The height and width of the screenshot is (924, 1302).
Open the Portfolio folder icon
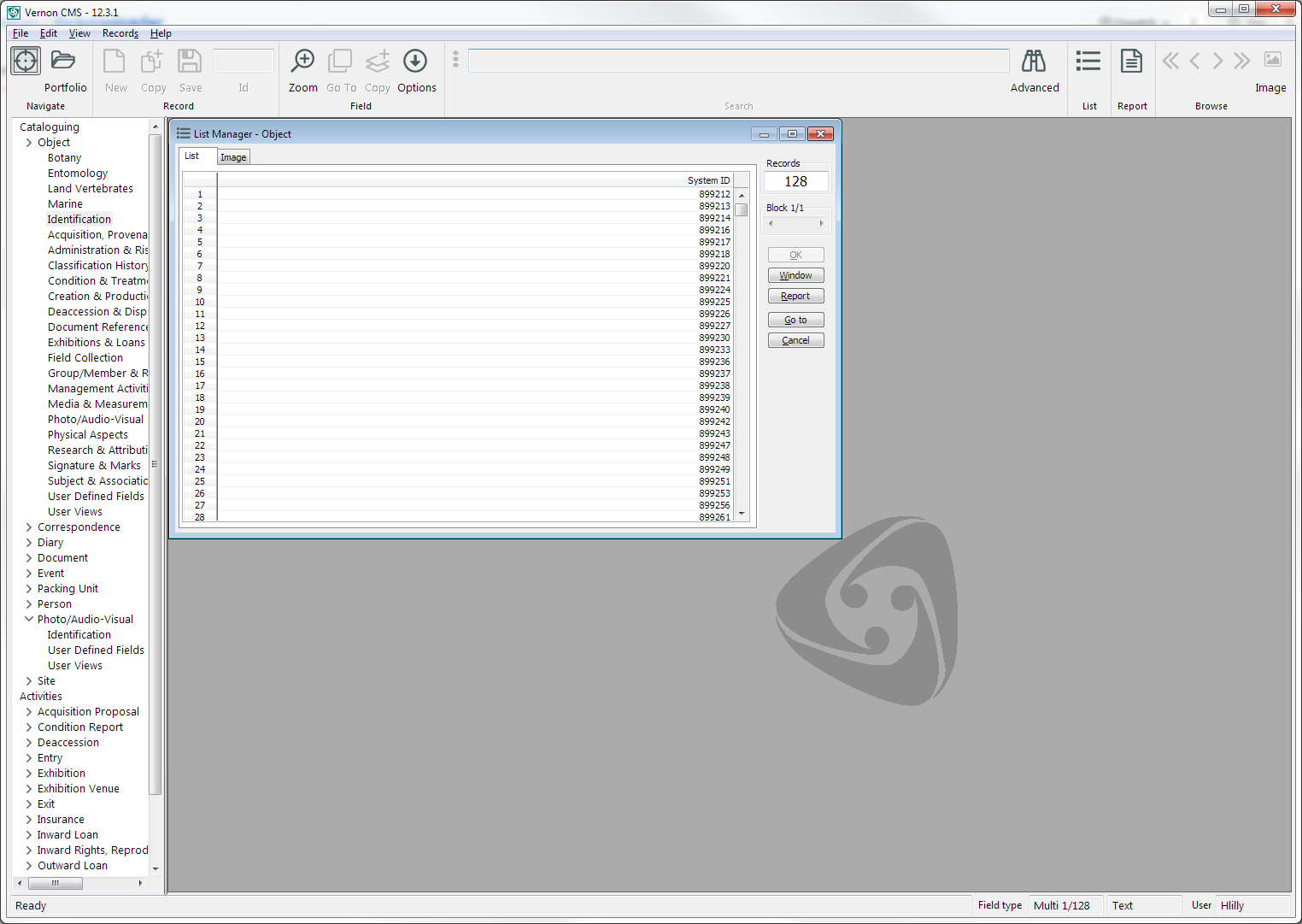(63, 61)
